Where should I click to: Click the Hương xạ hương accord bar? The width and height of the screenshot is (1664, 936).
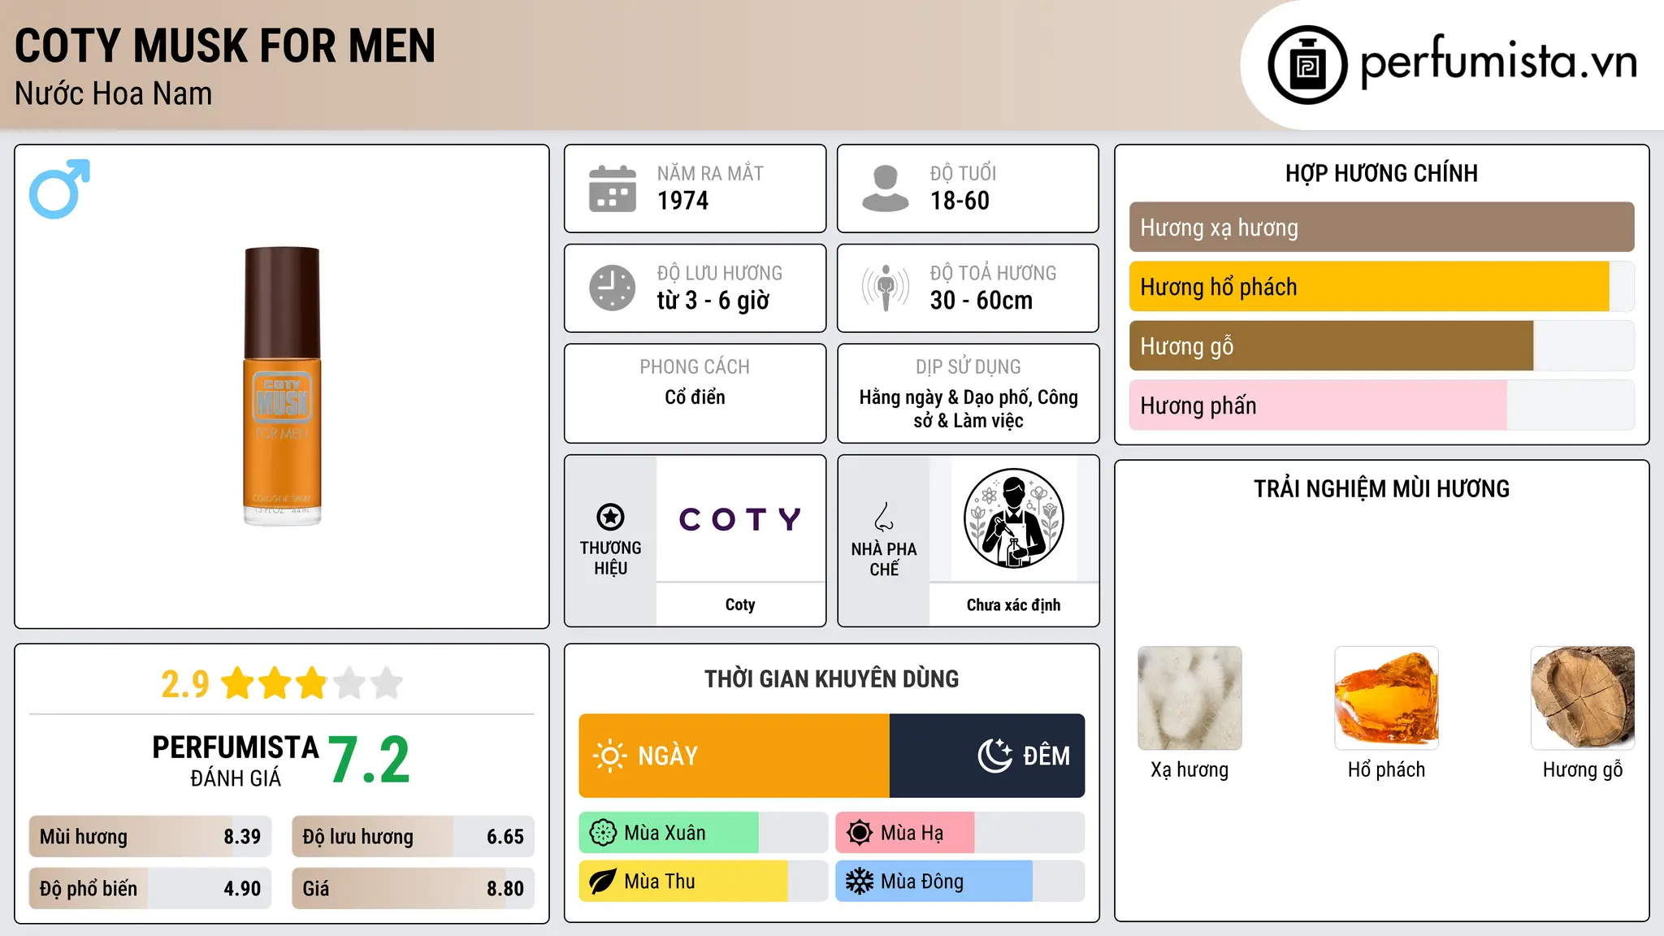[x=1382, y=227]
